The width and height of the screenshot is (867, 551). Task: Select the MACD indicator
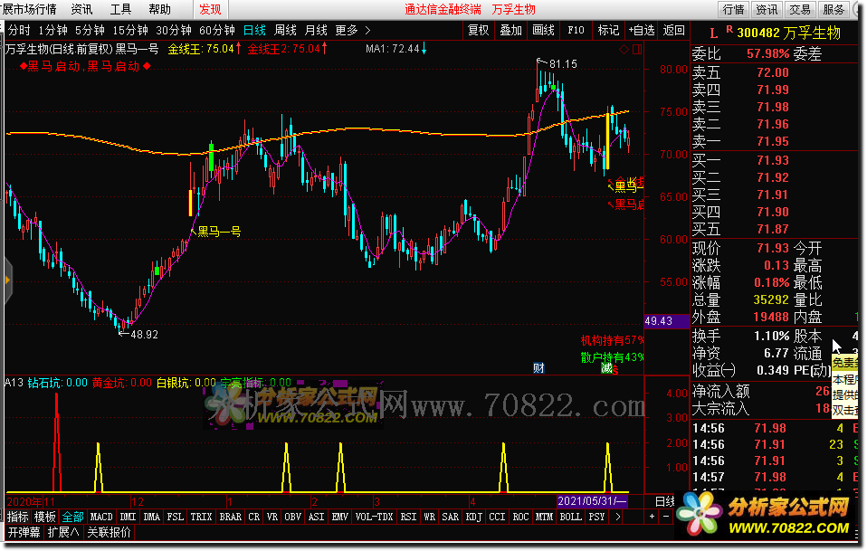[x=101, y=517]
